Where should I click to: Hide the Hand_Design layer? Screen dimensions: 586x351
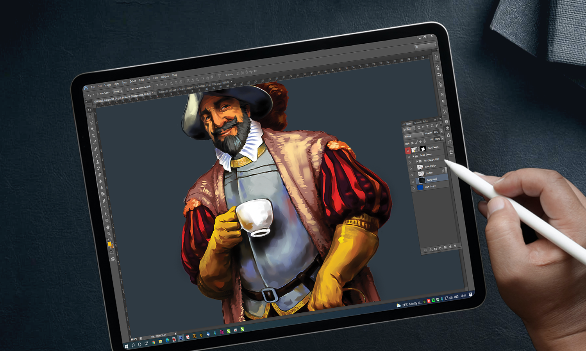(x=411, y=168)
